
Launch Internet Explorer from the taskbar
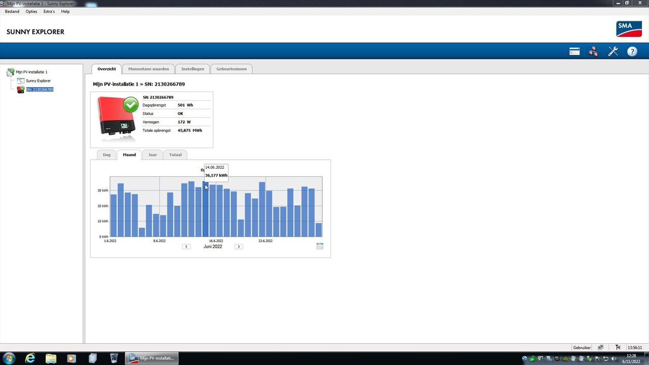pyautogui.click(x=30, y=358)
